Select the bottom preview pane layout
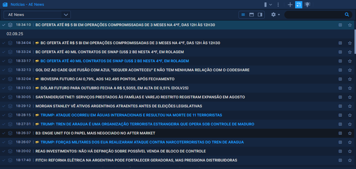The image size is (356, 169). pos(251,15)
